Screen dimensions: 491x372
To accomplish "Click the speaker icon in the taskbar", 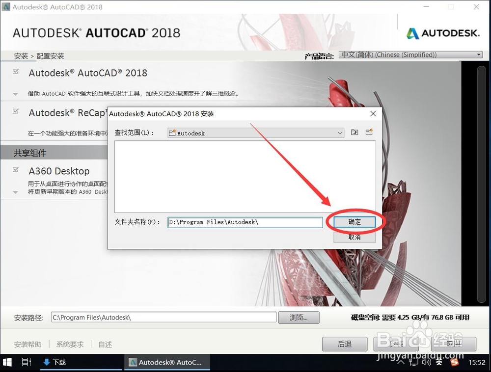I will (426, 362).
